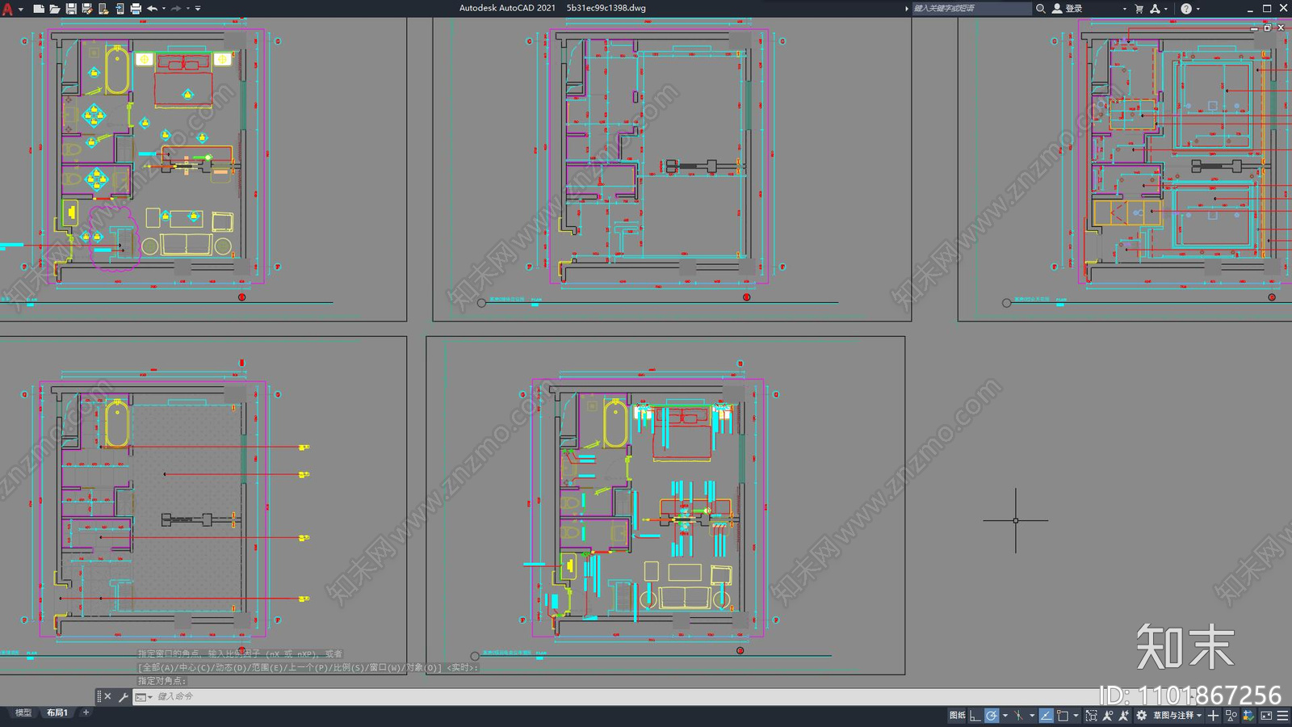This screenshot has width=1292, height=727.
Task: Toggle auto-add annotation scales icon
Action: click(x=1123, y=716)
